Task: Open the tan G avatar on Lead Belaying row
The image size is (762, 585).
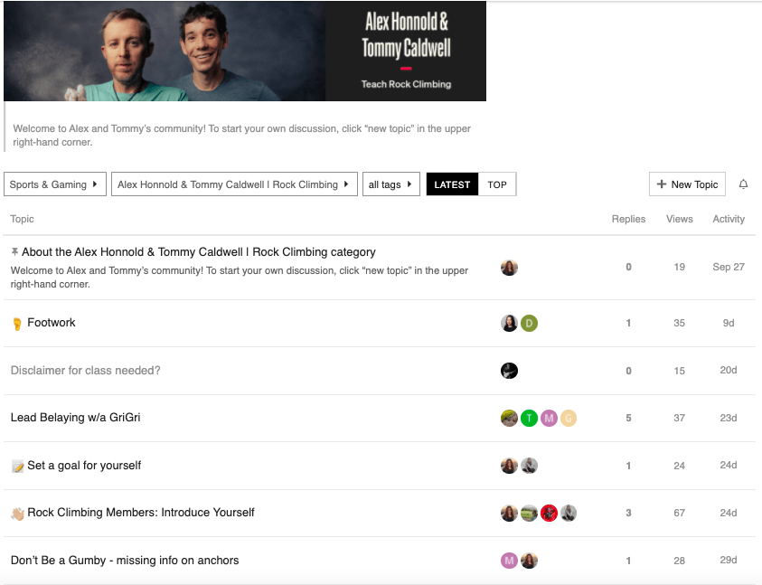Action: [569, 418]
